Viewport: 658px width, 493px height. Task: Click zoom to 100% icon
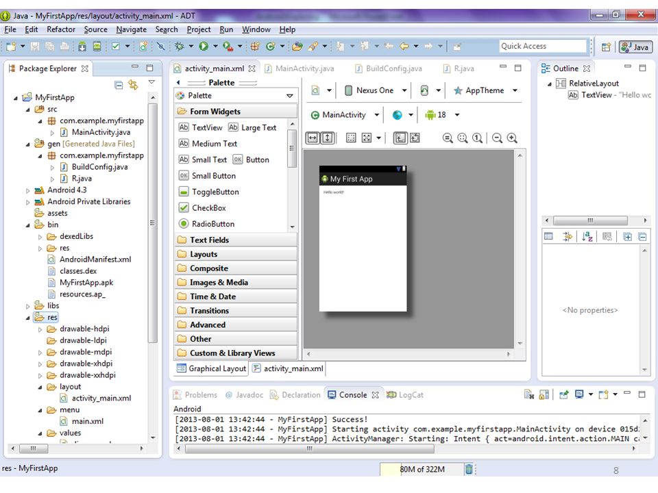477,138
